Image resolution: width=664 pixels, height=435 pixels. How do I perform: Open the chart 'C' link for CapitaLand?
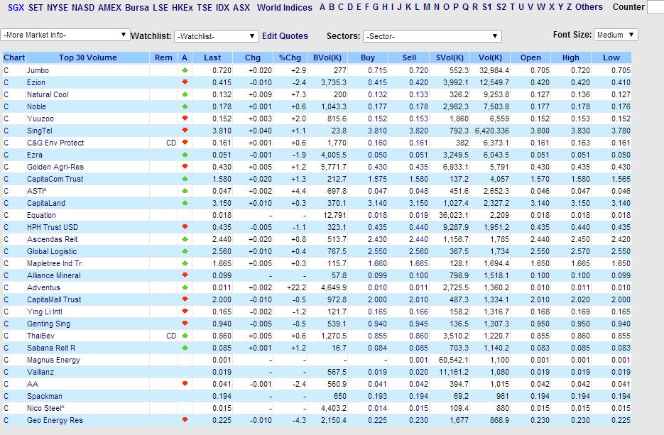pyautogui.click(x=6, y=203)
